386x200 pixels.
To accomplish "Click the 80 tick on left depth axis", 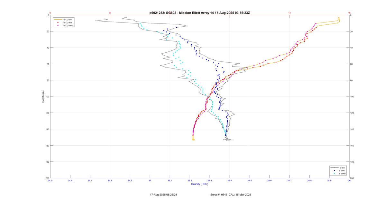I will [x=48, y=80].
